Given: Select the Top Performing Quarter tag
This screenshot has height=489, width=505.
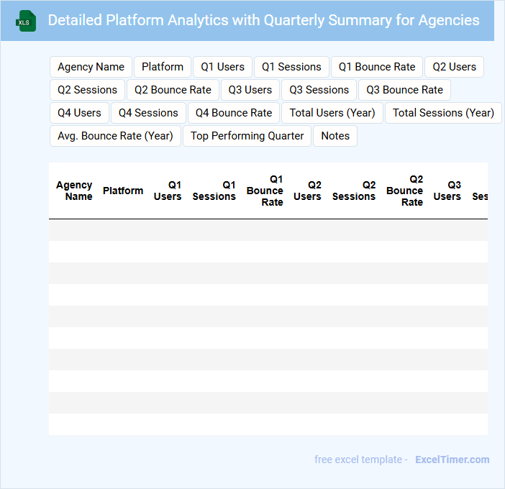Looking at the screenshot, I should [247, 136].
